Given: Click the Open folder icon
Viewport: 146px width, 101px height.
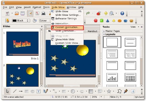Looking at the screenshot, I should click(x=17, y=14).
